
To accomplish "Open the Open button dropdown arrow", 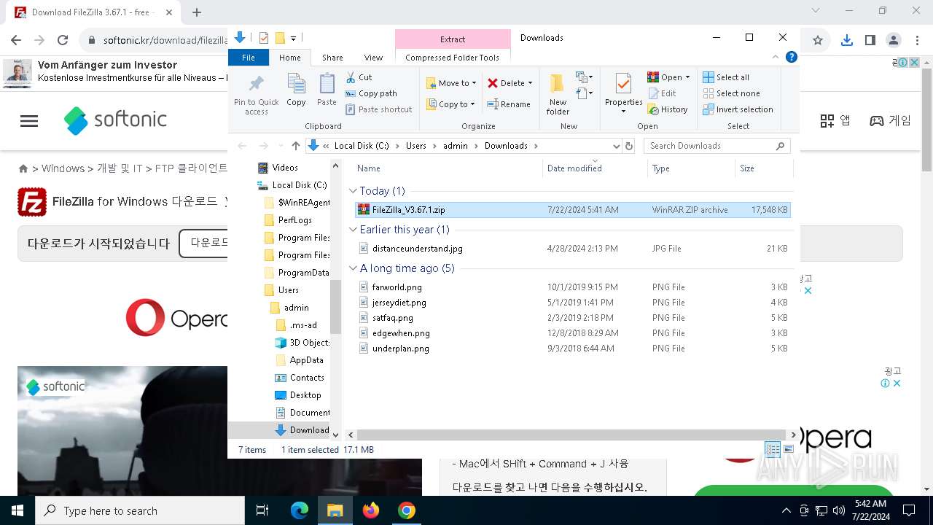I will click(687, 77).
